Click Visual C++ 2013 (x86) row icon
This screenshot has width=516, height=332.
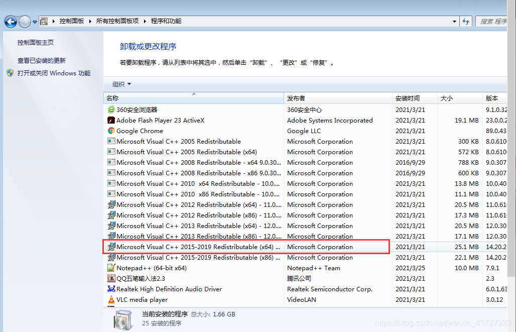pos(111,236)
